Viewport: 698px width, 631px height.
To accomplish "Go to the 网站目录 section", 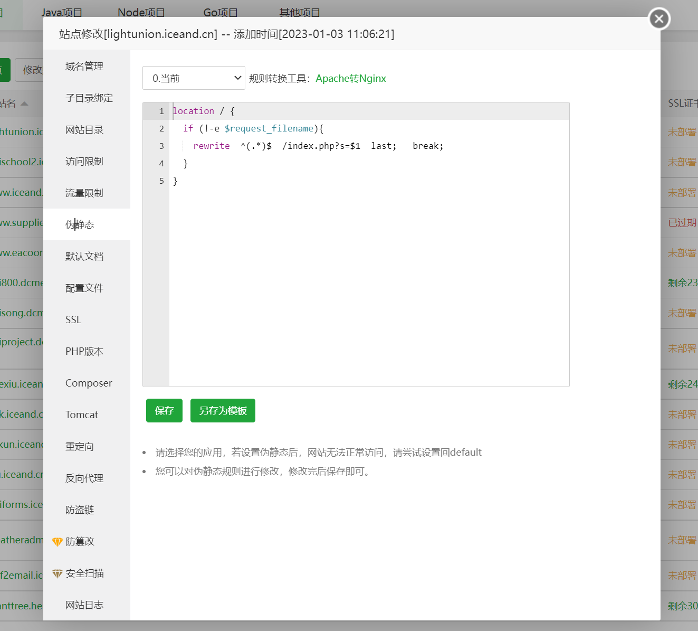I will coord(84,129).
